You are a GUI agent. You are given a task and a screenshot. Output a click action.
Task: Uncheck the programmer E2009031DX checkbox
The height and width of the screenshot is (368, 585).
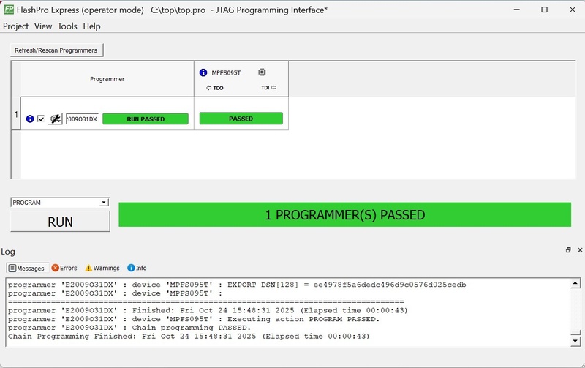pos(41,119)
